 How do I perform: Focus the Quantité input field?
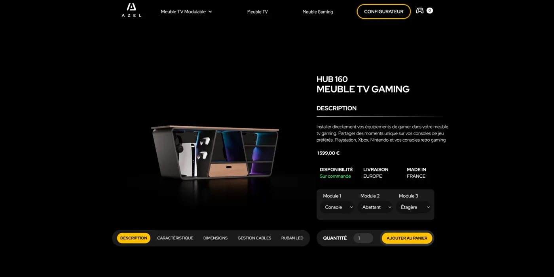tap(363, 238)
